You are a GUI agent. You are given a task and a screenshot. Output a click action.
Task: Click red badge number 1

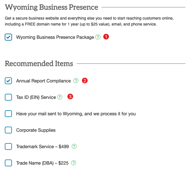pyautogui.click(x=106, y=37)
